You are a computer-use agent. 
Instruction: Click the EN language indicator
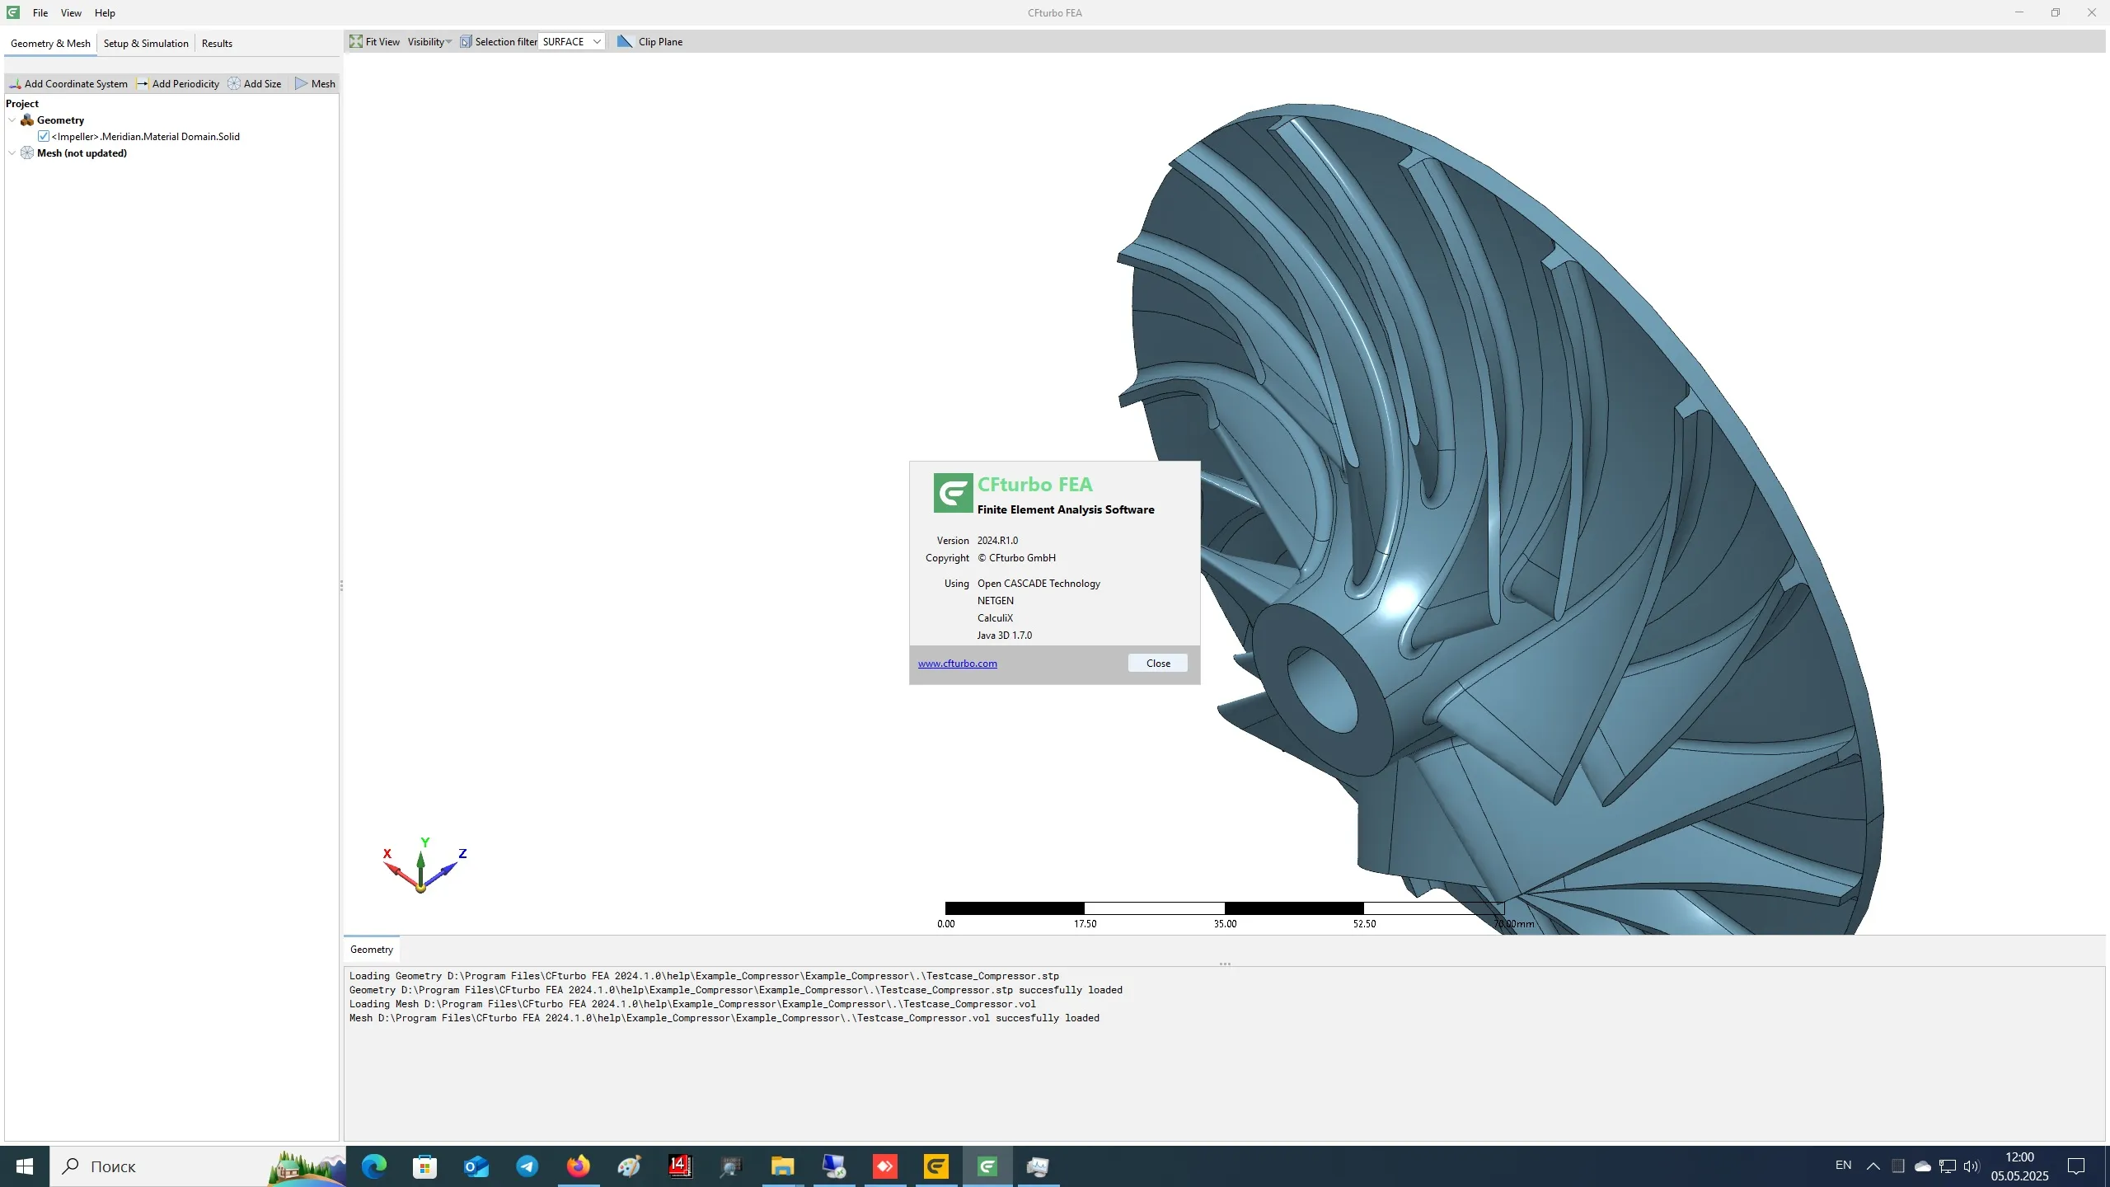point(1843,1165)
